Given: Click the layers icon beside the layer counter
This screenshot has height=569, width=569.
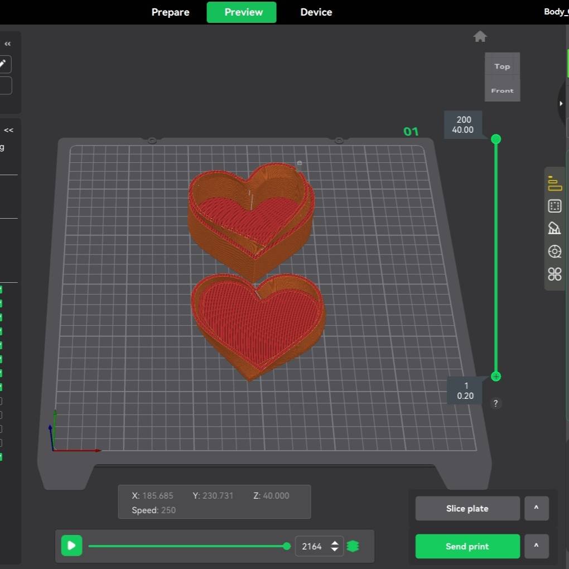Looking at the screenshot, I should click(353, 546).
